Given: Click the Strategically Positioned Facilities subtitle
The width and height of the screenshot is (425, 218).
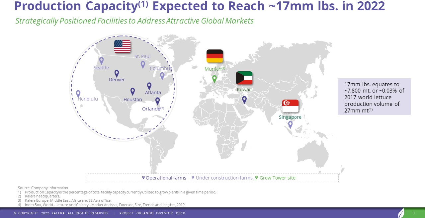Looking at the screenshot, I should pos(134,21).
